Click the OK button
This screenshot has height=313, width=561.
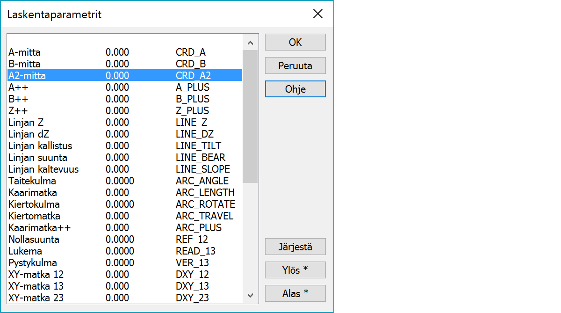295,42
